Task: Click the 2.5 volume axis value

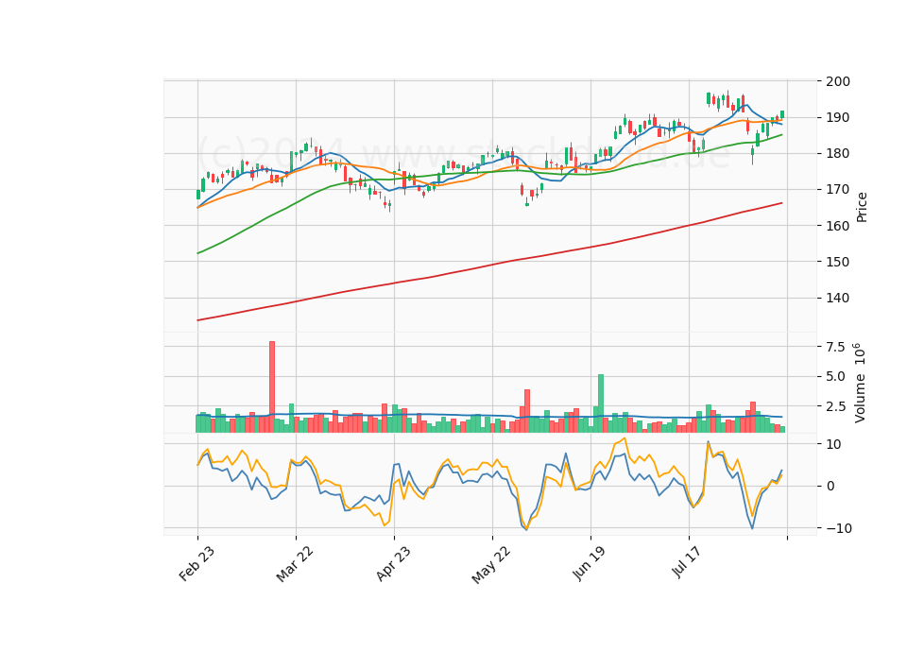Action: tap(836, 406)
